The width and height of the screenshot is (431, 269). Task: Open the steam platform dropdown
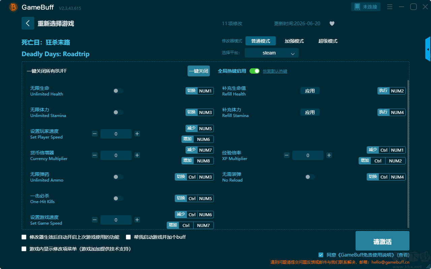[272, 53]
